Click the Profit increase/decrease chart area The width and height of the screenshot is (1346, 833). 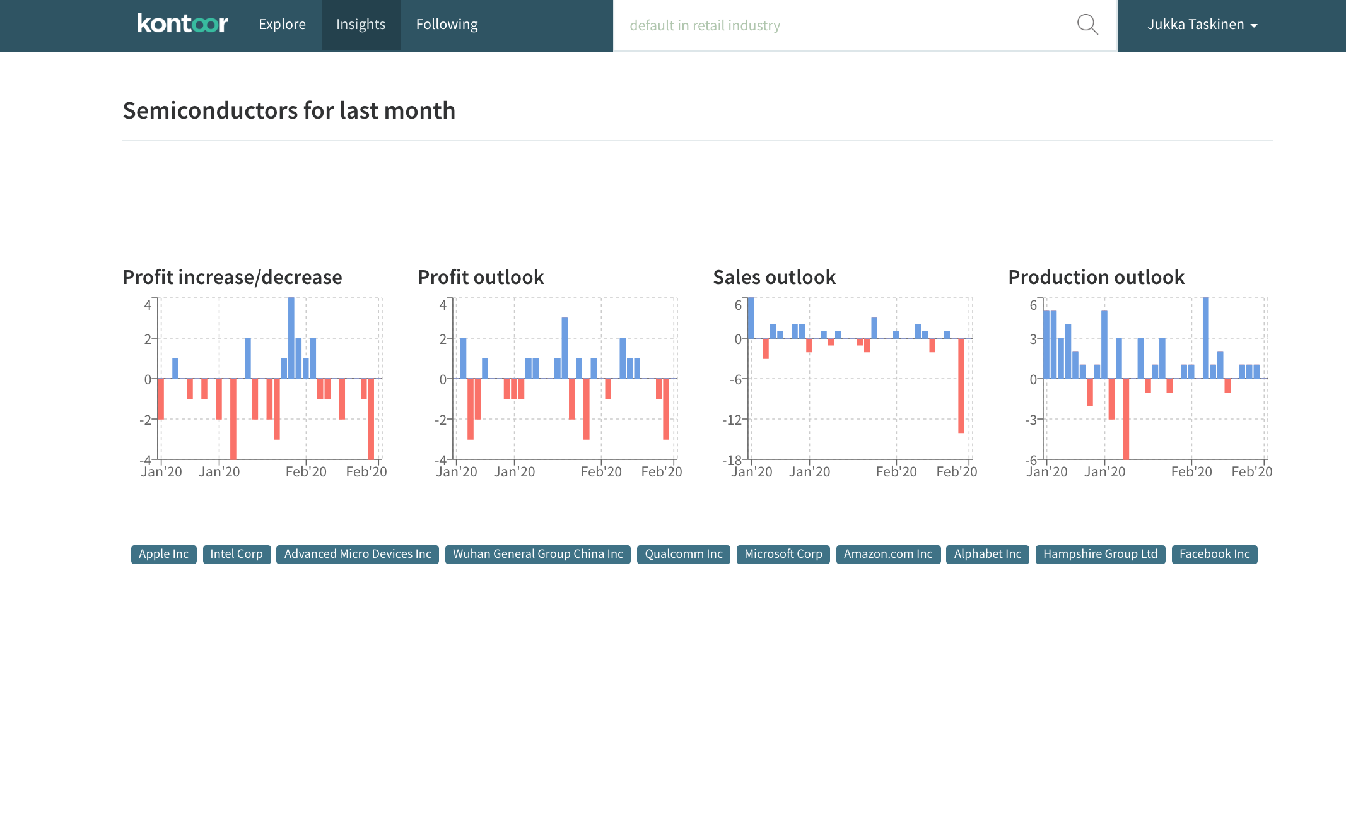pyautogui.click(x=270, y=379)
